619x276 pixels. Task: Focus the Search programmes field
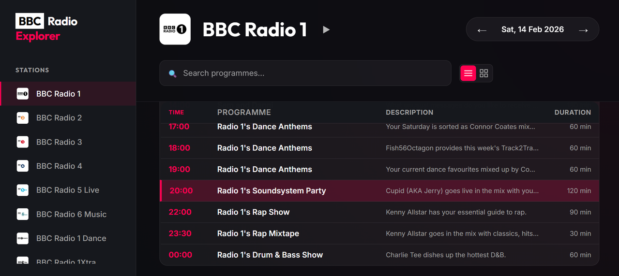pyautogui.click(x=305, y=73)
